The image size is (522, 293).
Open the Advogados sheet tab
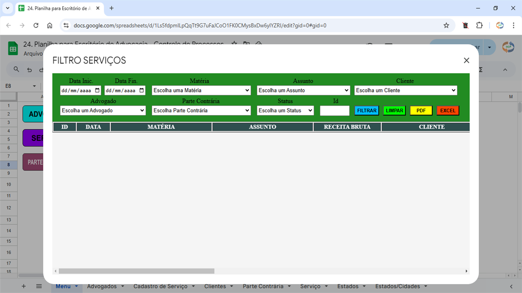(x=102, y=286)
